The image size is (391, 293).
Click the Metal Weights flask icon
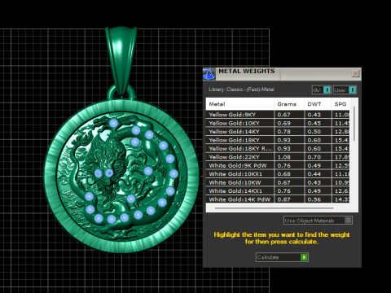[209, 74]
